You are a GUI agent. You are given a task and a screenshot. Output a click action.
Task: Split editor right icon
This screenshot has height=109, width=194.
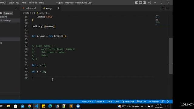click(163, 8)
